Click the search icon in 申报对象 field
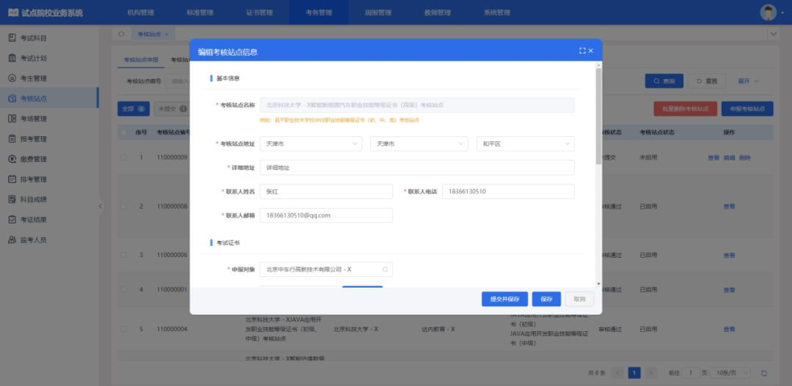This screenshot has height=386, width=792. tap(385, 270)
